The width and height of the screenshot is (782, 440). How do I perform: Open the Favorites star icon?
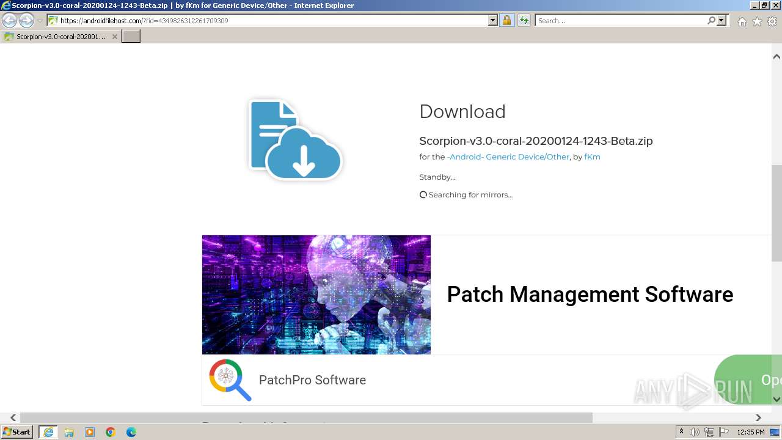[757, 21]
